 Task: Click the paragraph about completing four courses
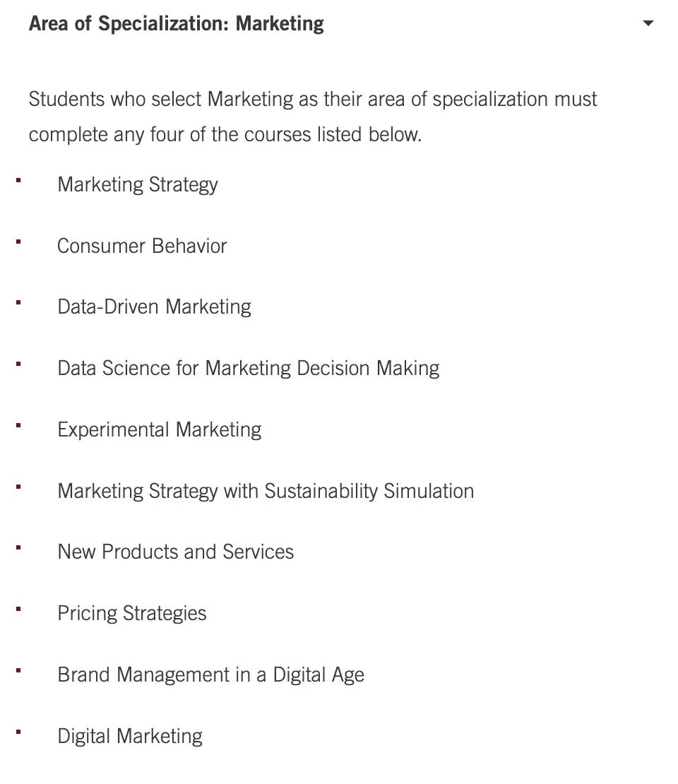(312, 117)
